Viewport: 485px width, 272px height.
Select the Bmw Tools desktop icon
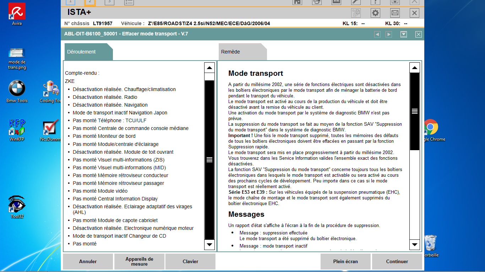pos(17,91)
